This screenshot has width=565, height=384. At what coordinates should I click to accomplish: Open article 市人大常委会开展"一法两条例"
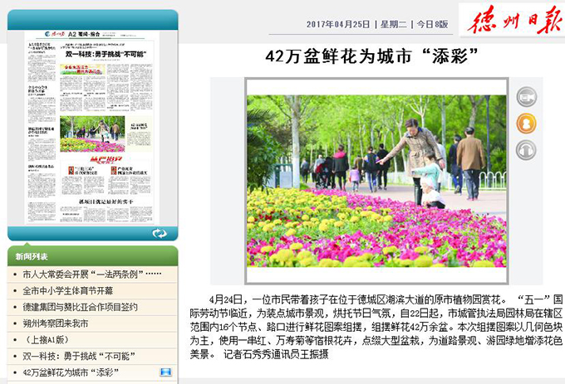coord(91,275)
